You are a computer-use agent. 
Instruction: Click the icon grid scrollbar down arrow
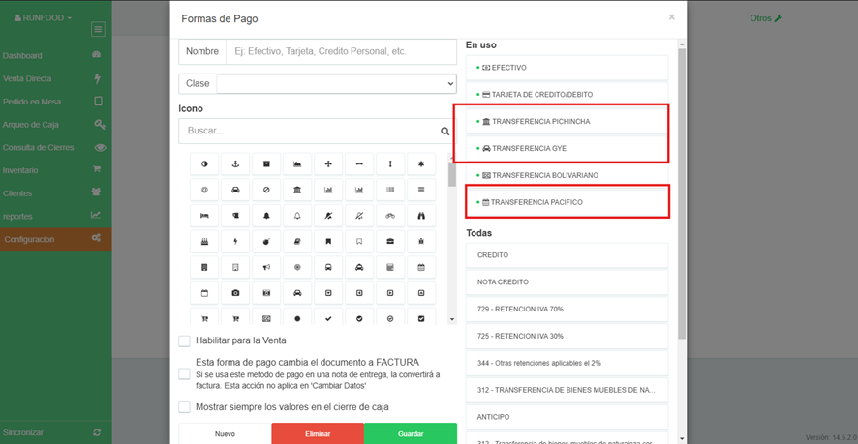(452, 319)
